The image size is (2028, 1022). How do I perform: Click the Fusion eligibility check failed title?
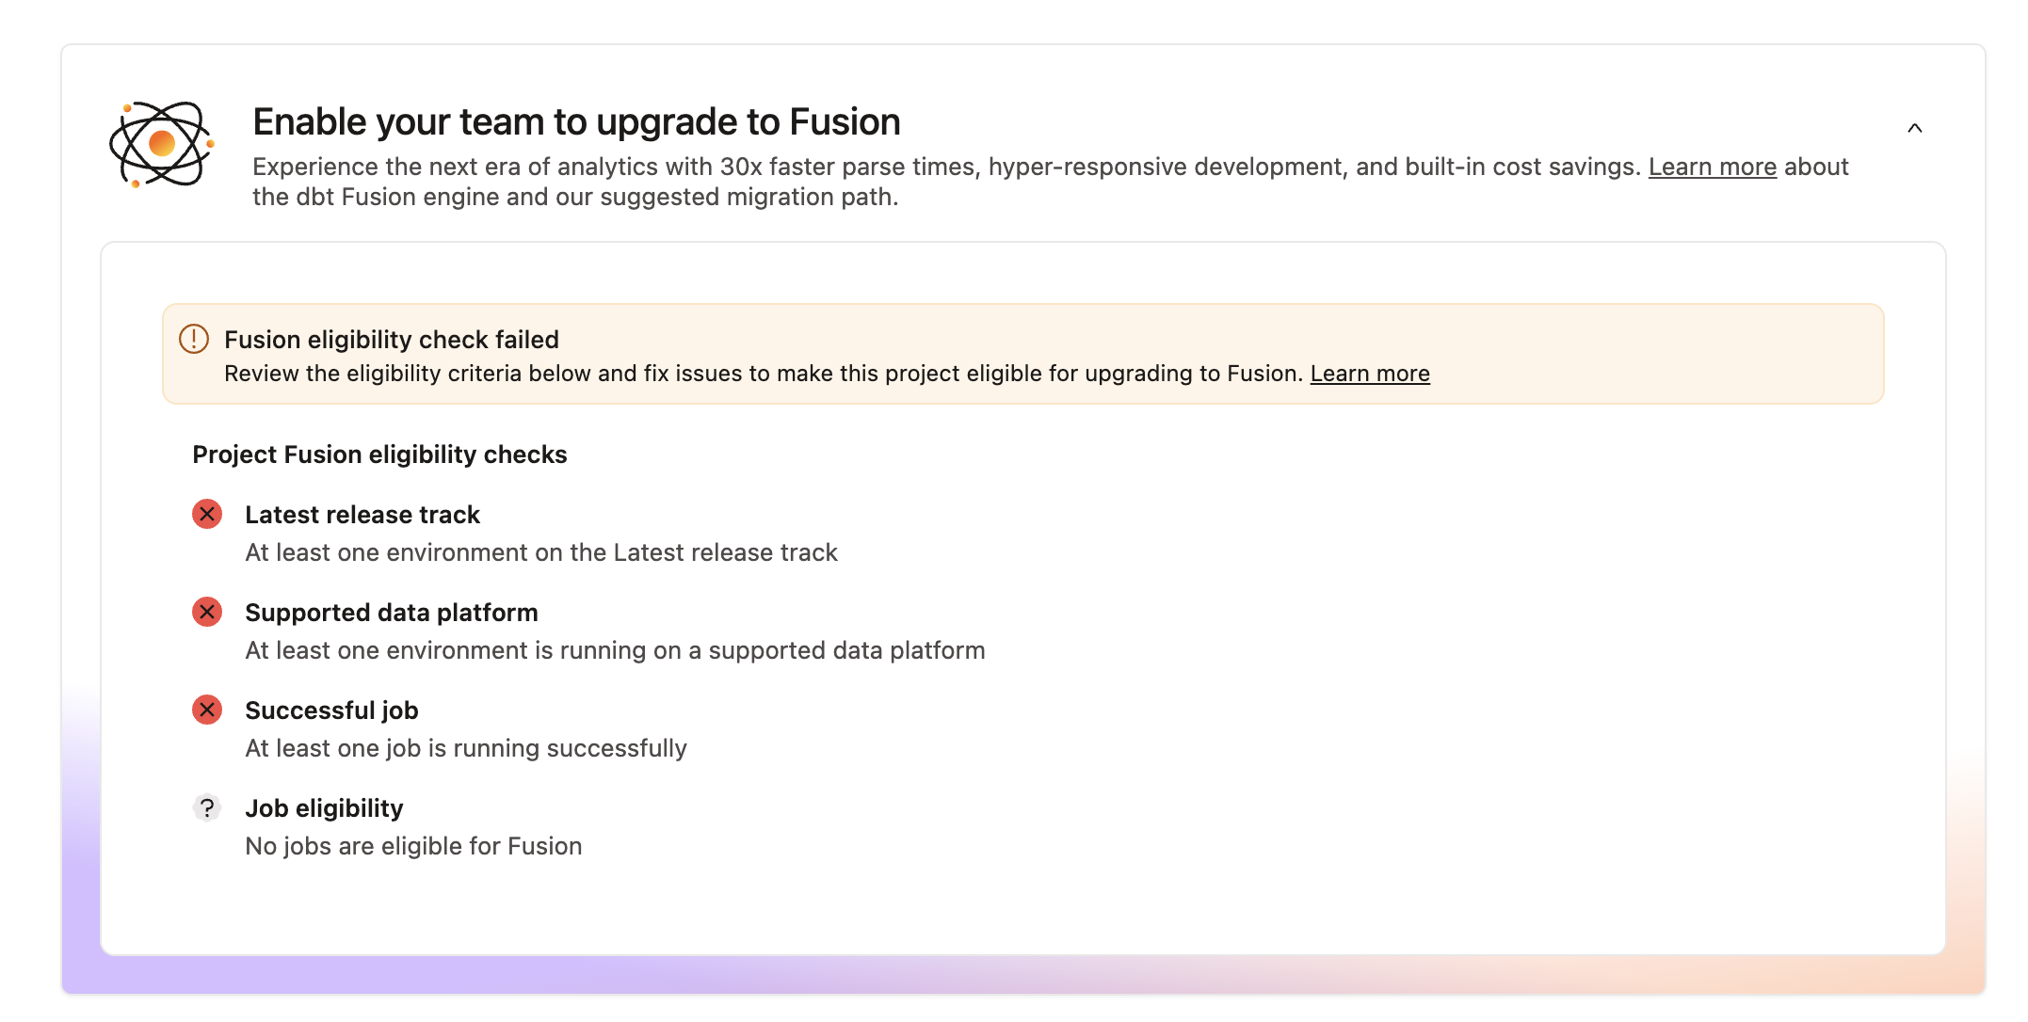392,340
